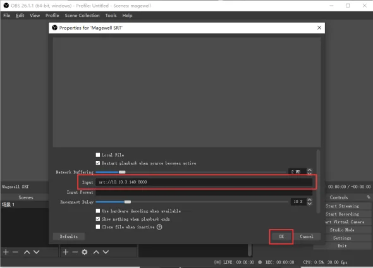Remove selected scene with minus icon
The image size is (373, 268).
click(15, 252)
